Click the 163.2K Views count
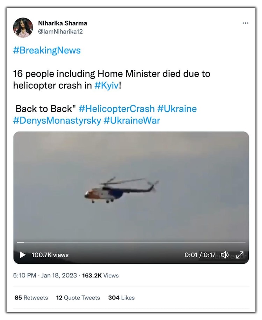The width and height of the screenshot is (262, 320). point(100,276)
